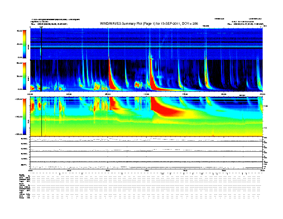Click the 30.00 label on the RAD1 scale

click(x=20, y=76)
